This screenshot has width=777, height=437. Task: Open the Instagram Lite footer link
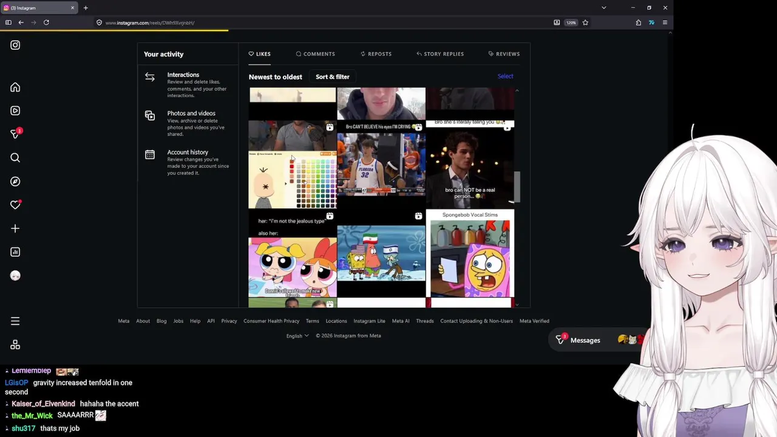point(369,321)
